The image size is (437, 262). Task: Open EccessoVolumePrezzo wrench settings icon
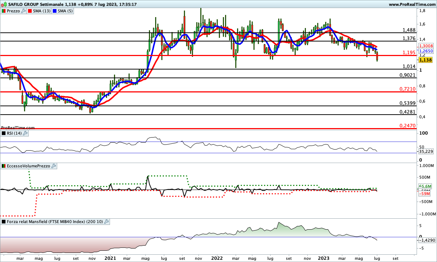point(54,166)
